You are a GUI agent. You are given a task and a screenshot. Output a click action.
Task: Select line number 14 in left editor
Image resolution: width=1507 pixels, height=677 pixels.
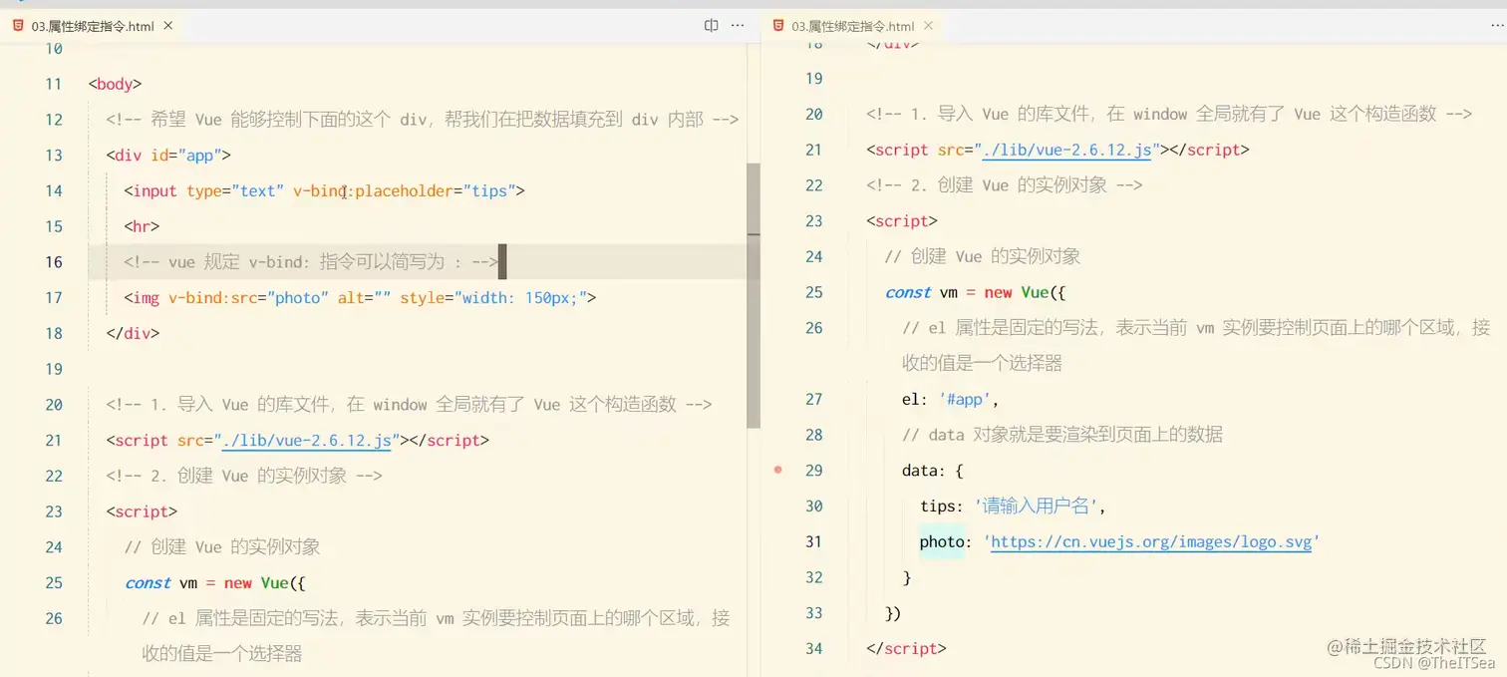tap(54, 190)
